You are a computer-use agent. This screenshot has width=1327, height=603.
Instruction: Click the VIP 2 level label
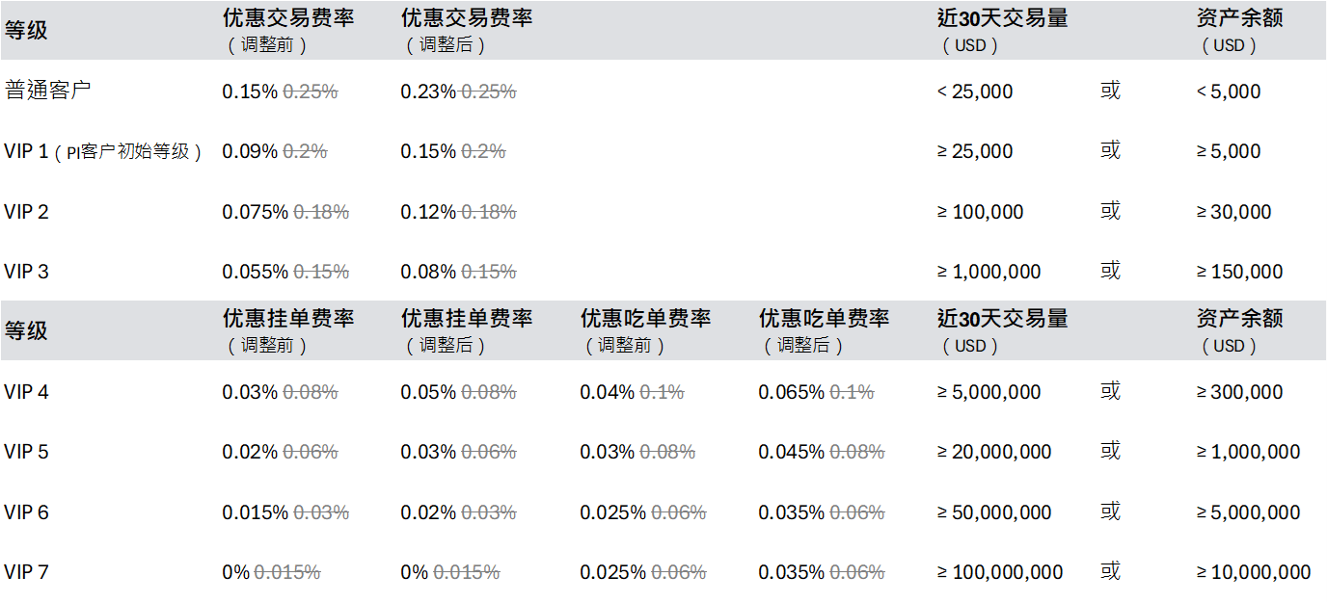coord(26,212)
